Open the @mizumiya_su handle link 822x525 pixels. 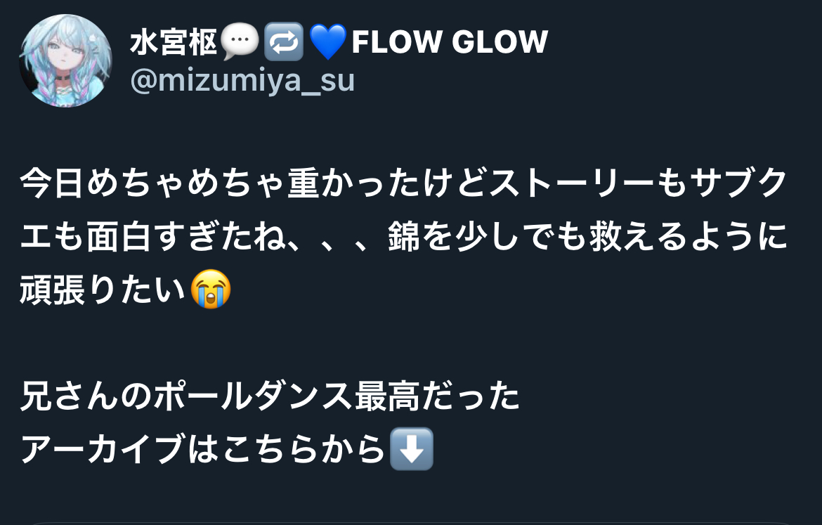pos(242,80)
